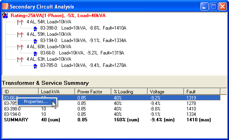Select the 63ft conductor span icon
229x140 pixels.
pos(20,59)
